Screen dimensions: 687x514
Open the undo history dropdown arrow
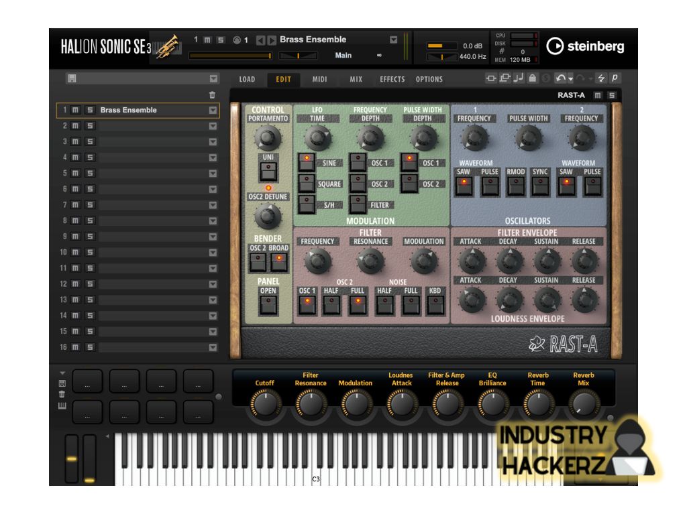tap(570, 79)
